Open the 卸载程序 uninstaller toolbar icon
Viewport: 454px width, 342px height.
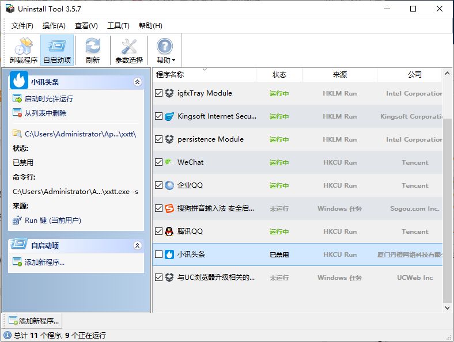click(x=24, y=50)
